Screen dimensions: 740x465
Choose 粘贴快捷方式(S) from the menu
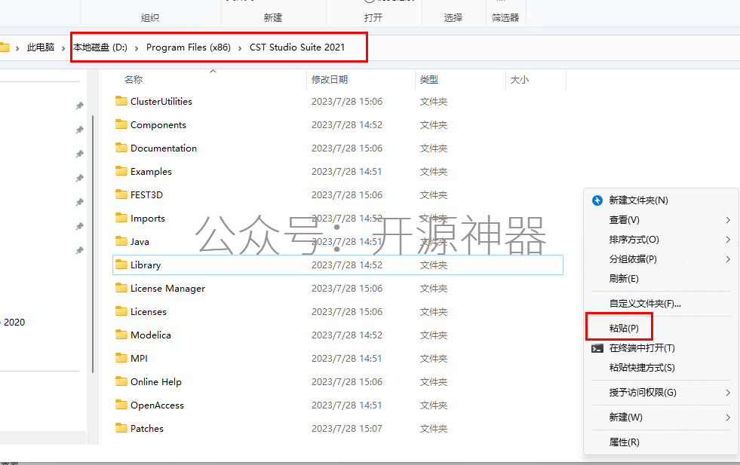point(662,367)
